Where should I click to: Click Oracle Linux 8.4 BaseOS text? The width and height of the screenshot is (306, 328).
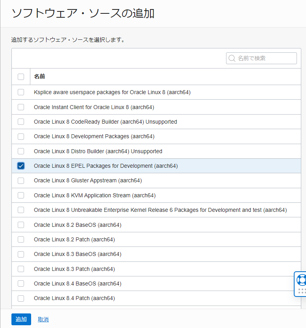(x=78, y=284)
